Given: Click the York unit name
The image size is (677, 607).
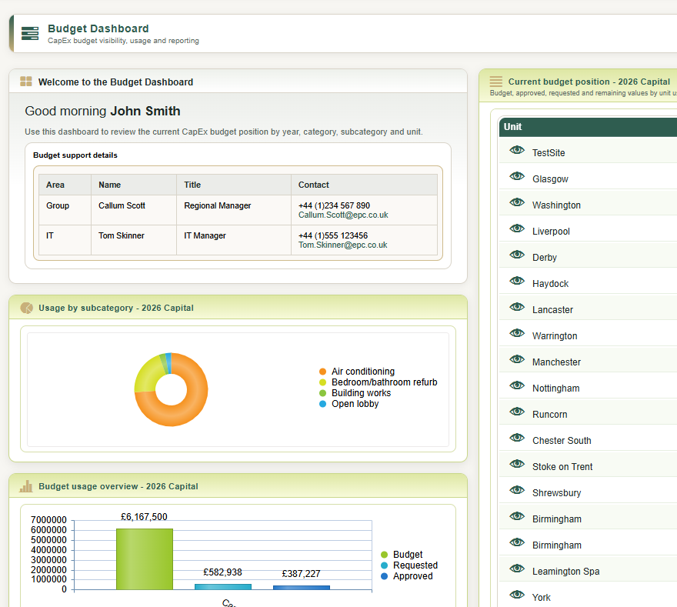Looking at the screenshot, I should coord(542,598).
